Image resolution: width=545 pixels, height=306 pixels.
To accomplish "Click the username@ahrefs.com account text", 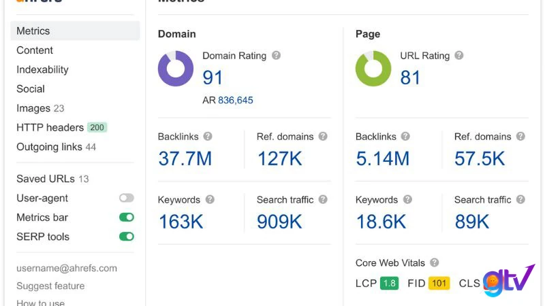I will coord(67,268).
